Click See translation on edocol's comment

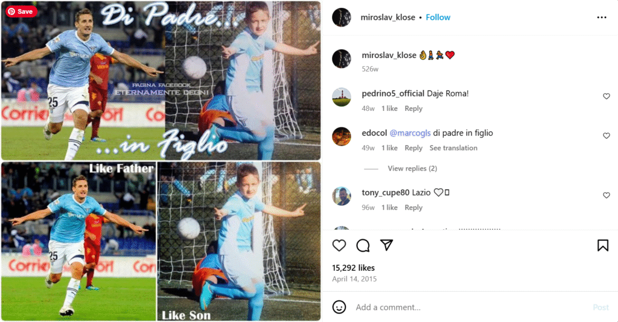[453, 148]
